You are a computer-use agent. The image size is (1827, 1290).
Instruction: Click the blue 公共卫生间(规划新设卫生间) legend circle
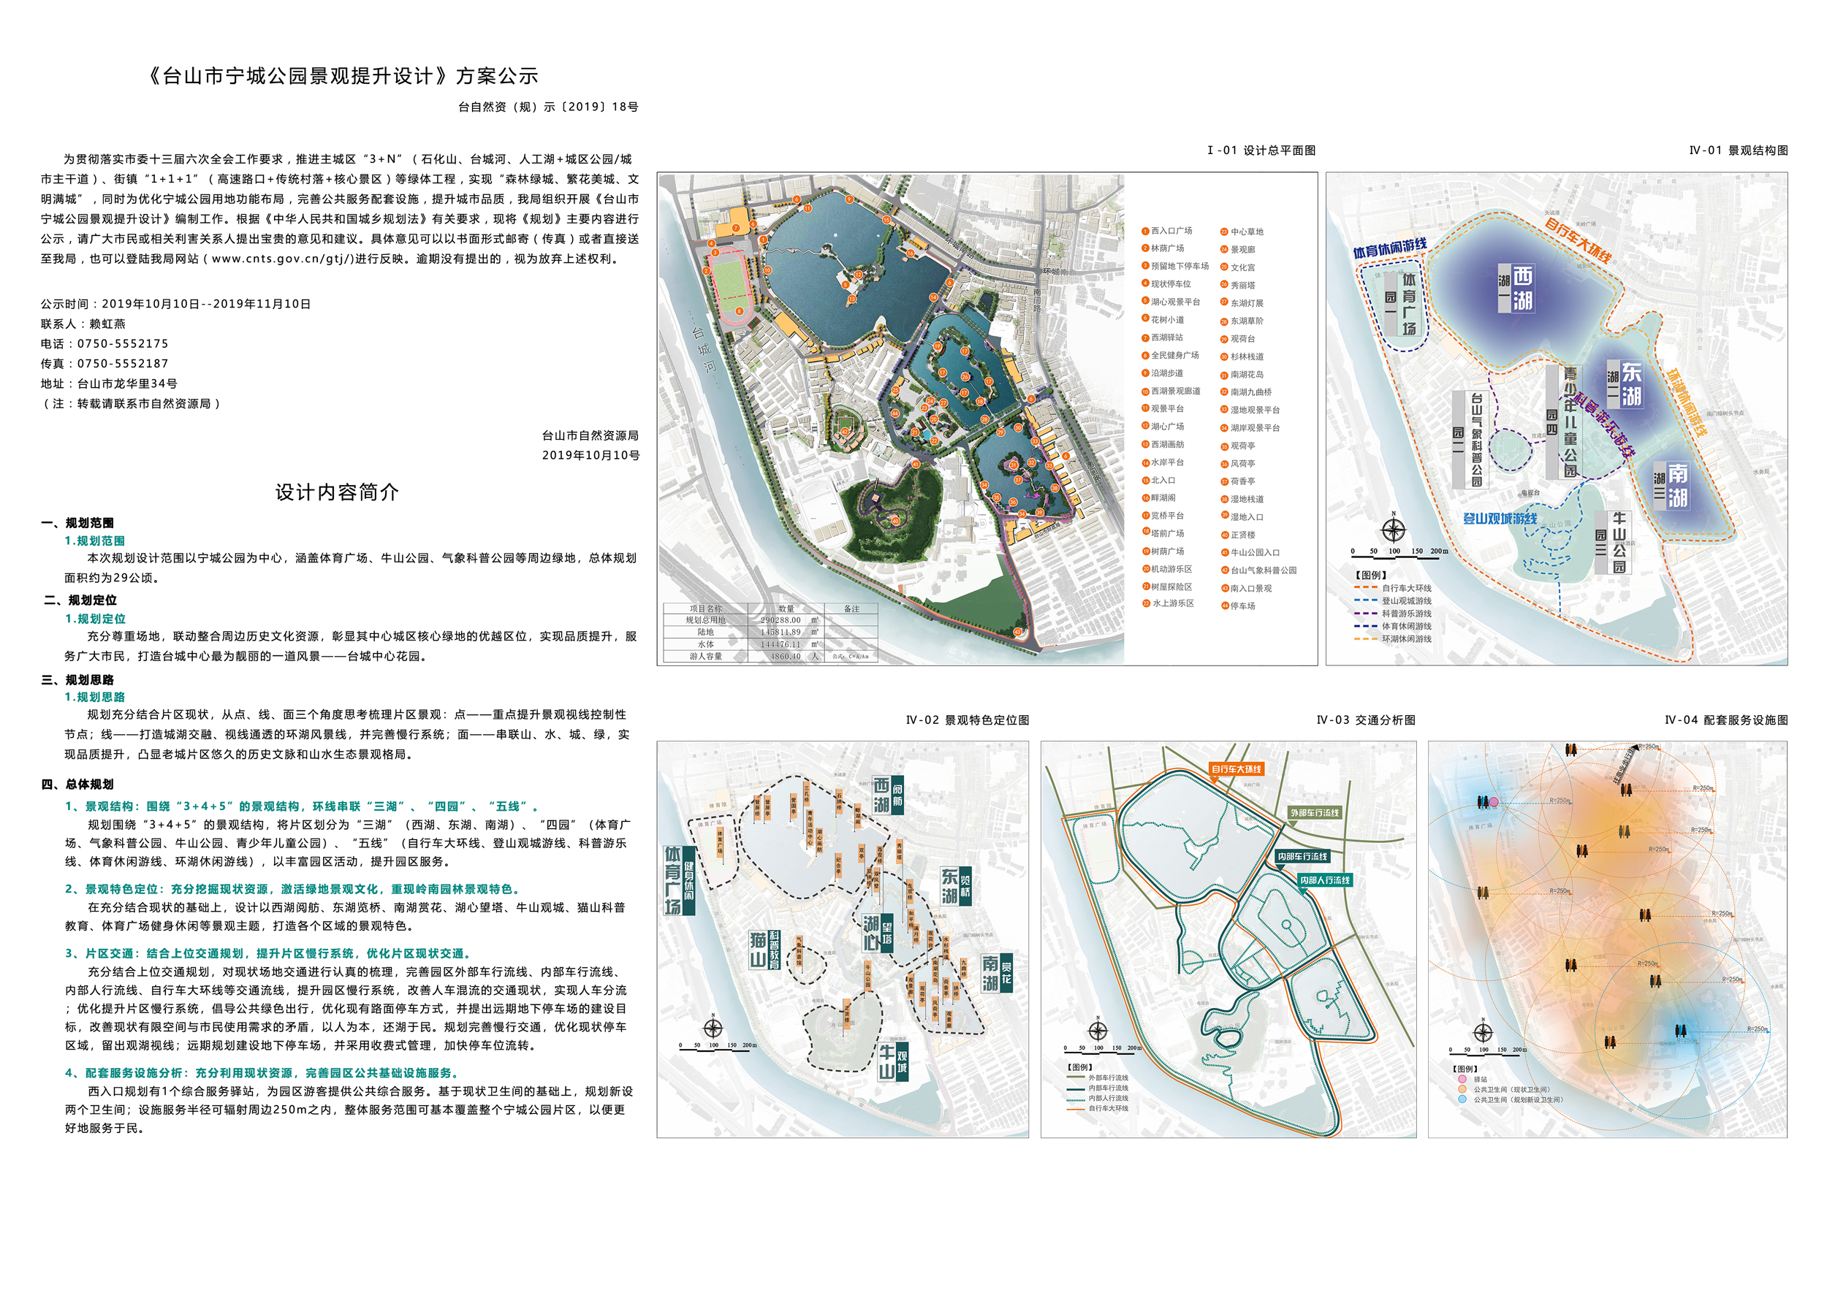click(x=1462, y=1099)
